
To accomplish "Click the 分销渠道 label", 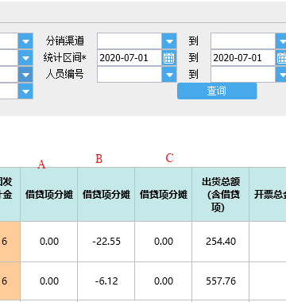I will (x=65, y=41).
